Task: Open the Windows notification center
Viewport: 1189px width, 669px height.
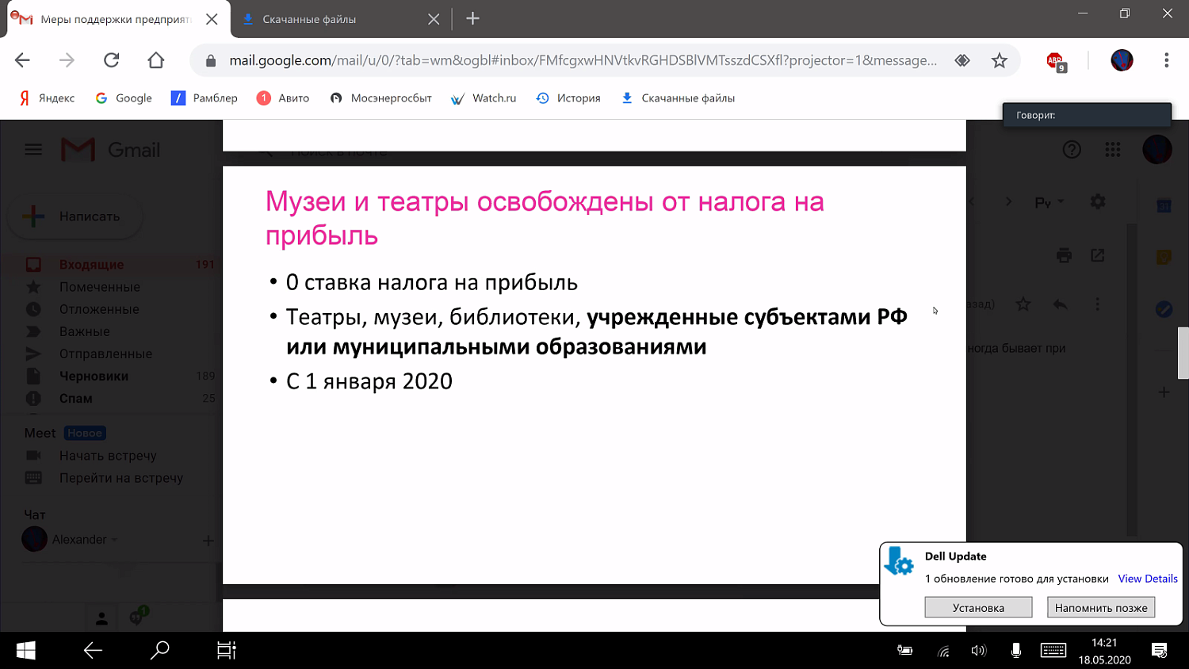Action: tap(1159, 651)
